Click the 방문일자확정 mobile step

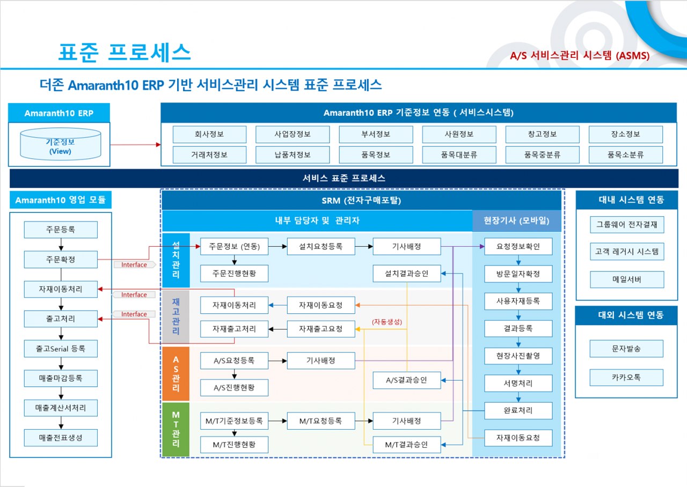click(518, 274)
